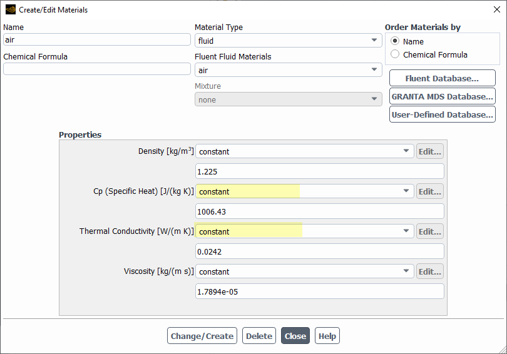Screen dimensions: 507x354
Task: Select the Name radio button
Action: [395, 41]
